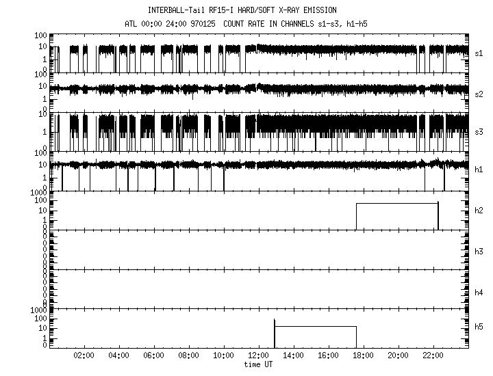Viewport: 493px width, 376px height.
Task: Select the h2 channel label
Action: pyautogui.click(x=479, y=211)
